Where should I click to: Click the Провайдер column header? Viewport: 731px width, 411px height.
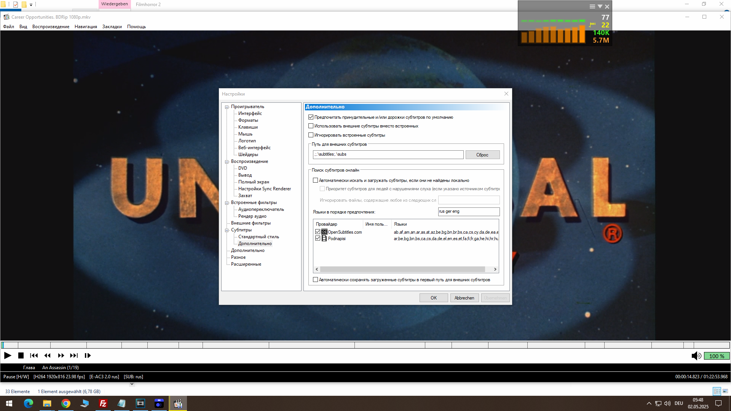pyautogui.click(x=338, y=224)
